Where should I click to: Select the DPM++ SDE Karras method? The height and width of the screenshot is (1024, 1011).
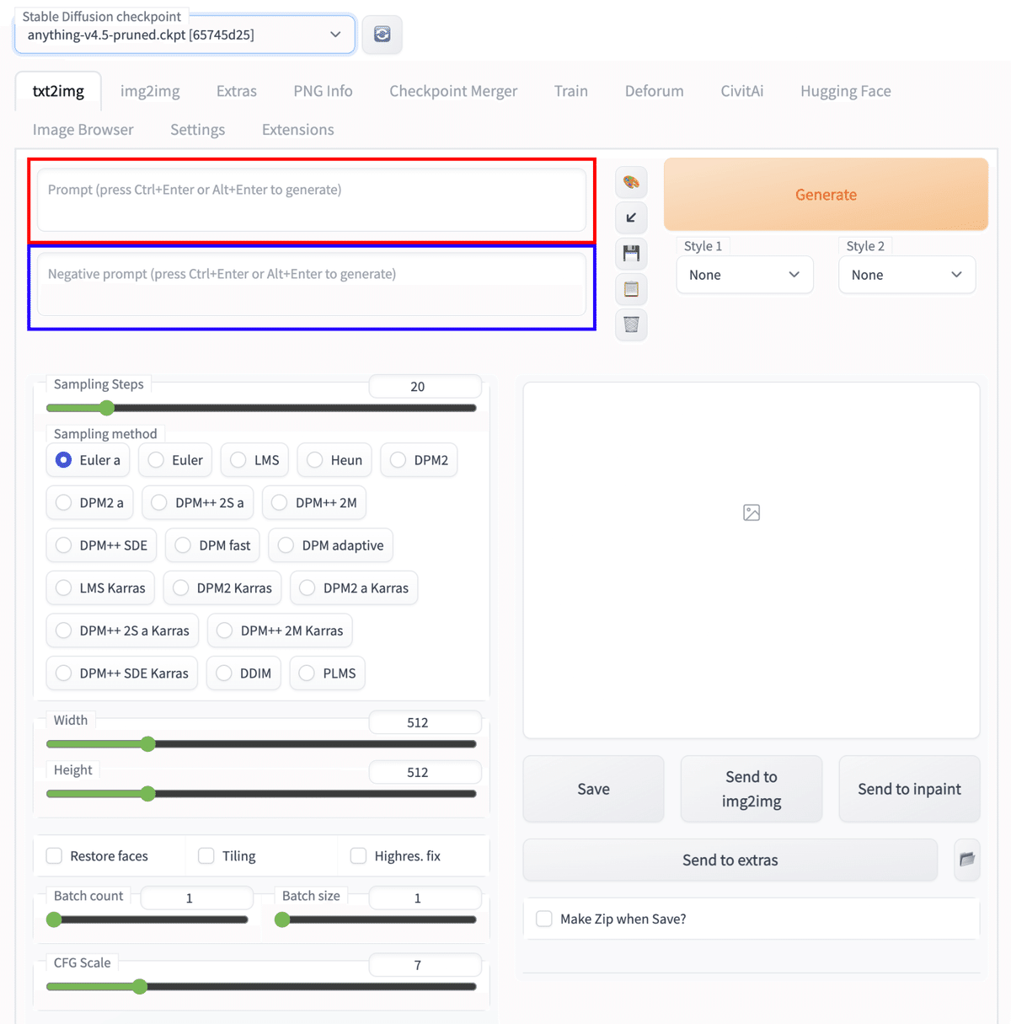(x=122, y=673)
